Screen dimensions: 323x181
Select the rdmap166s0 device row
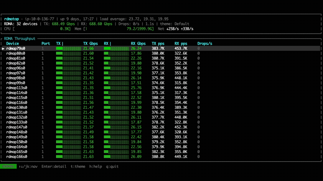[161, 157]
